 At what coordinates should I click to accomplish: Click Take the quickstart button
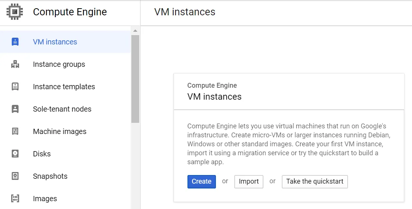coord(315,181)
